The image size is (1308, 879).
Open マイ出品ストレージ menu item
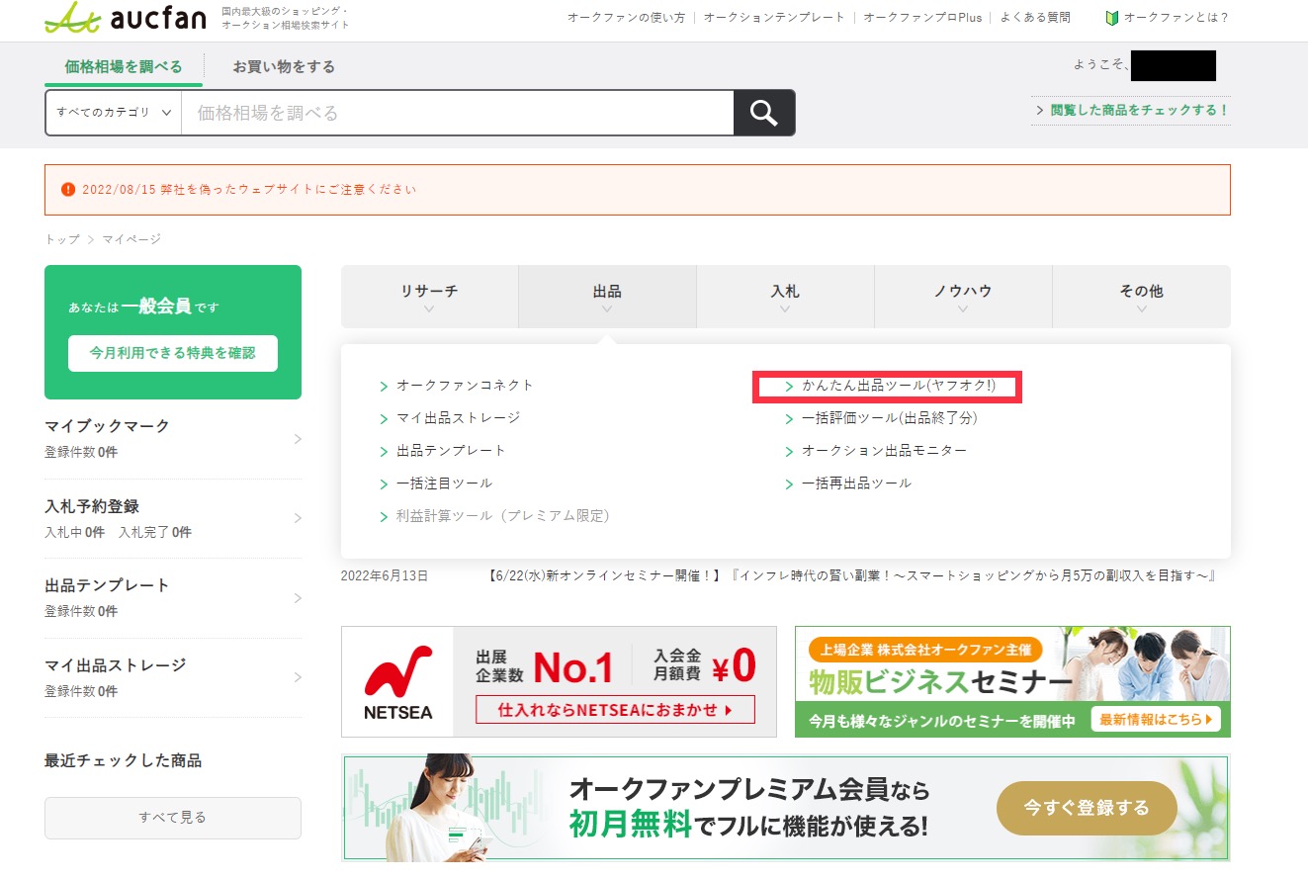458,418
